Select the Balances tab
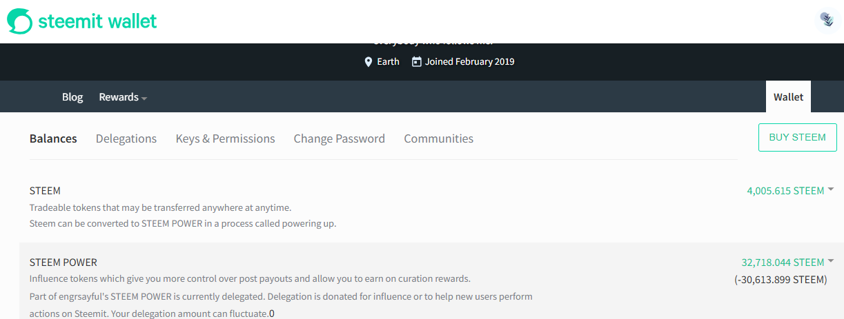 [x=53, y=138]
